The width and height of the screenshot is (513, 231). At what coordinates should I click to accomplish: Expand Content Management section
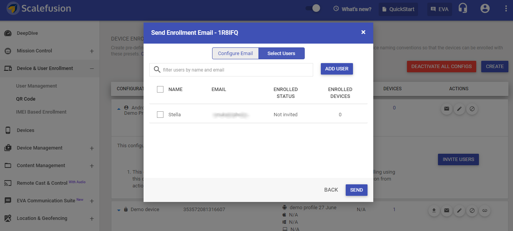[x=92, y=166]
